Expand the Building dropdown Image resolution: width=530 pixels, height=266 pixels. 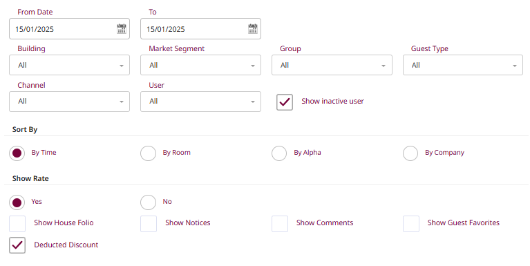coord(69,65)
